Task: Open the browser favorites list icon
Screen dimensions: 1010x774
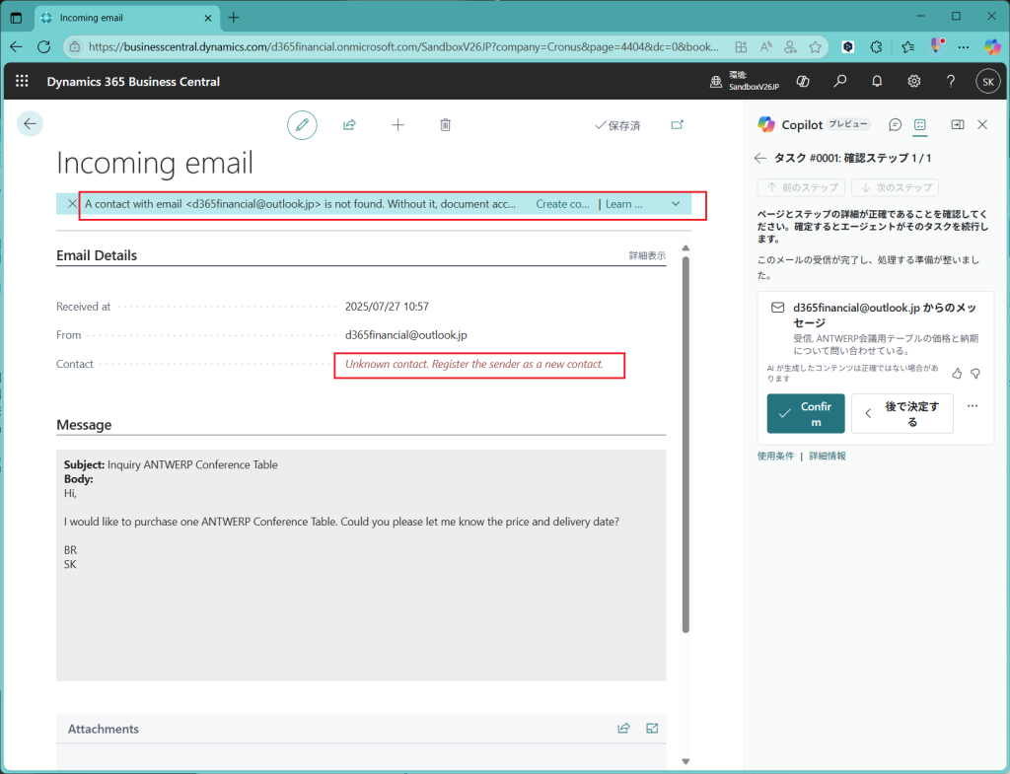Action: [907, 46]
